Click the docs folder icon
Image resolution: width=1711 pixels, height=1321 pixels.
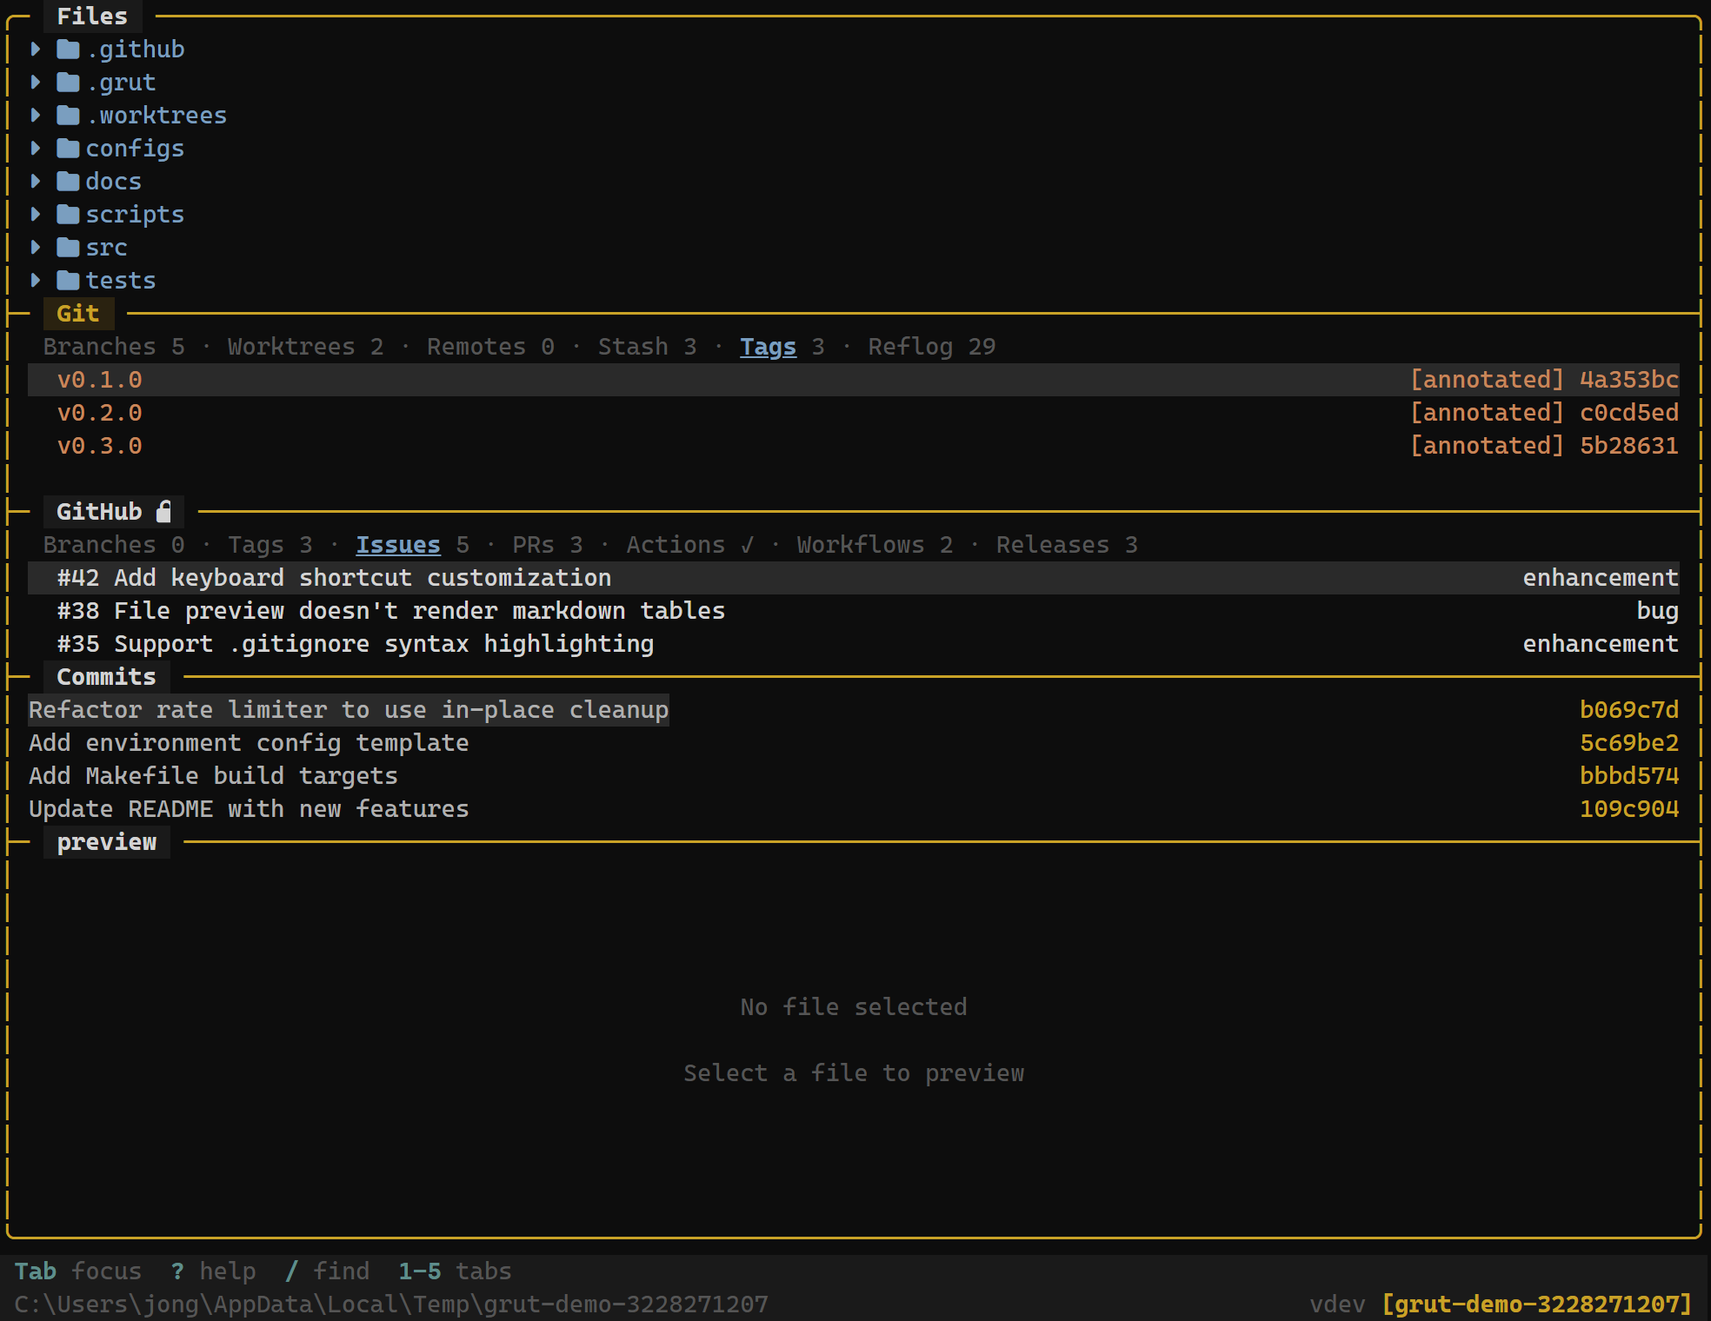(69, 182)
